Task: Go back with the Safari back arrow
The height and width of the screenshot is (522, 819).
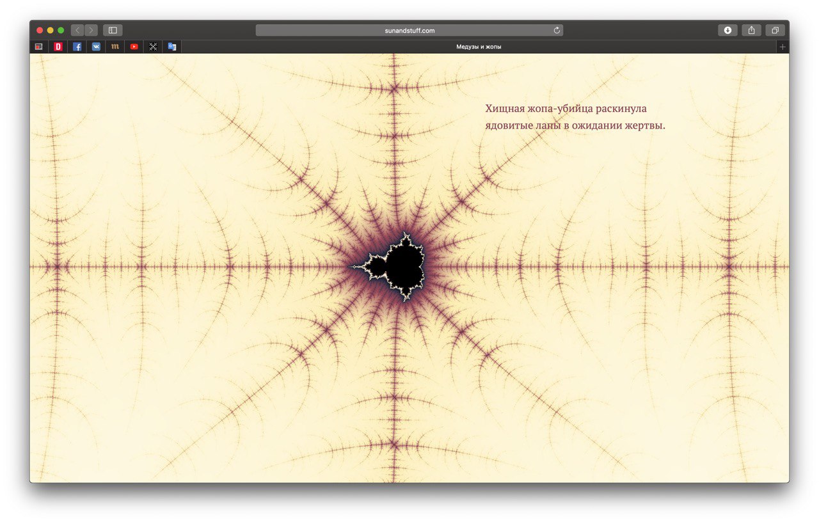Action: tap(77, 30)
